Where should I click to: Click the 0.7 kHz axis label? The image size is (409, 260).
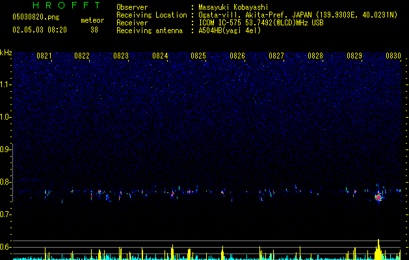click(6, 214)
